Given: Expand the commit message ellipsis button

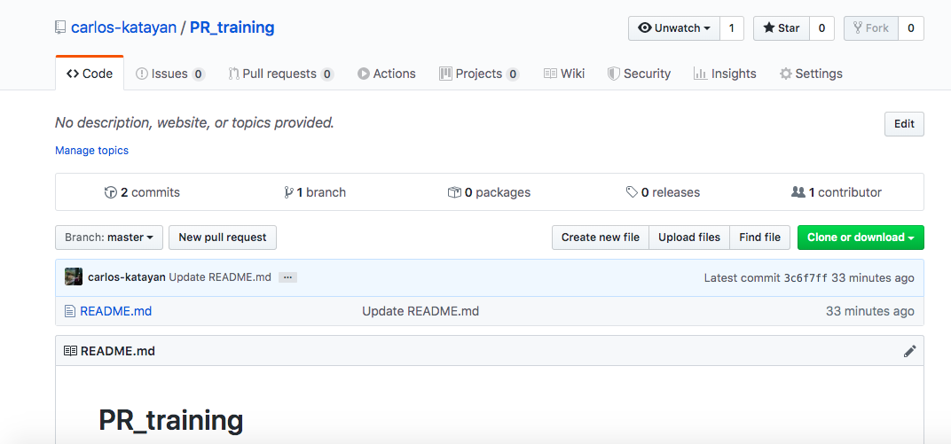Looking at the screenshot, I should point(287,277).
